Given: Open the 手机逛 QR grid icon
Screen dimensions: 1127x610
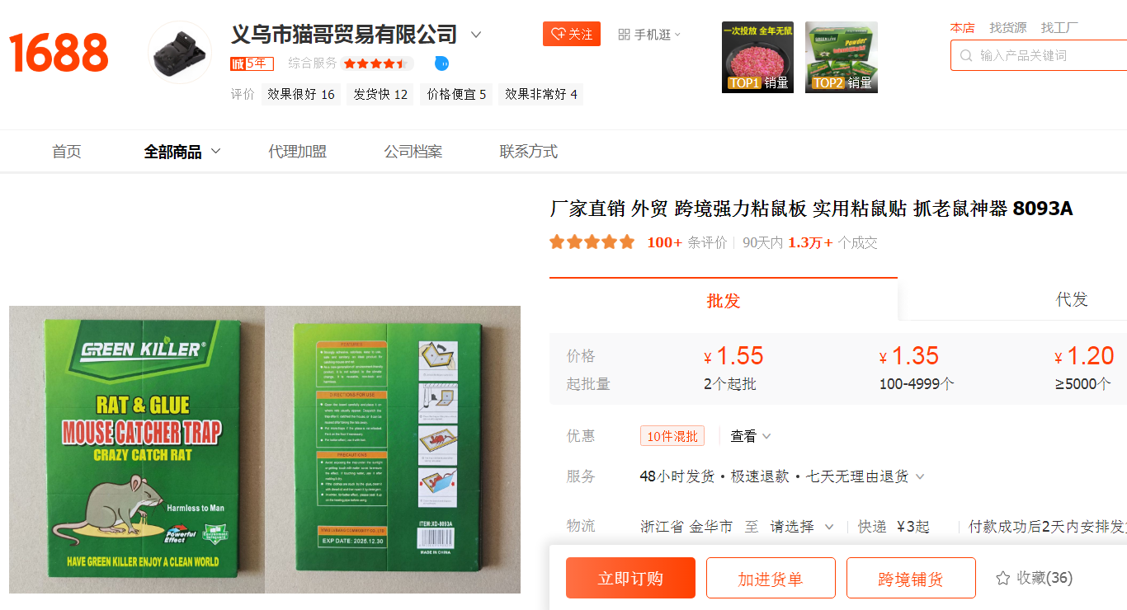Looking at the screenshot, I should click(x=624, y=35).
